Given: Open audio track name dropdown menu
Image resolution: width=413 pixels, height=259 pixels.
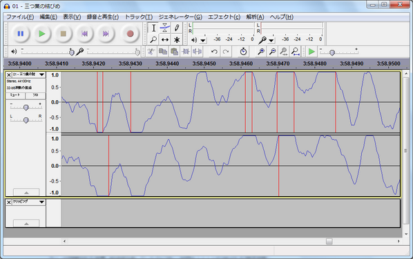Looking at the screenshot, I should coord(41,75).
